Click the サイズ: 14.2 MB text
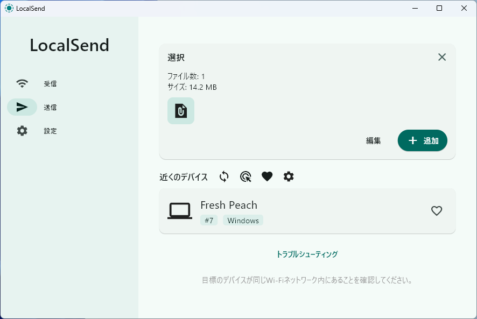 coord(192,87)
